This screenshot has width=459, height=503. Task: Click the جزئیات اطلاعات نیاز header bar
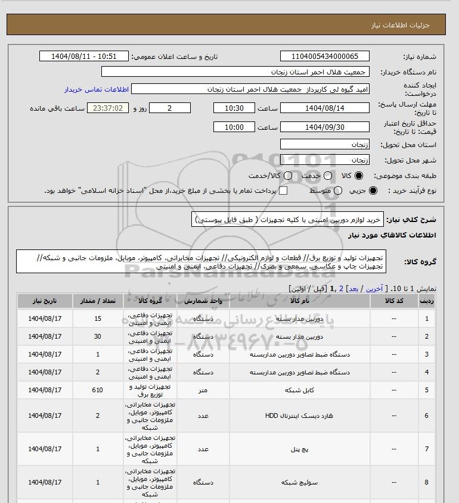tap(226, 24)
